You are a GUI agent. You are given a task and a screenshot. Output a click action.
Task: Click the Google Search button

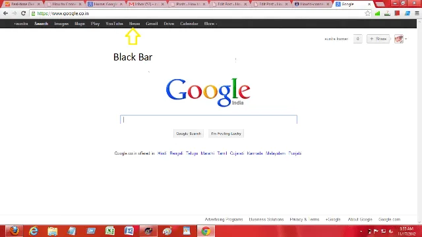[189, 134]
